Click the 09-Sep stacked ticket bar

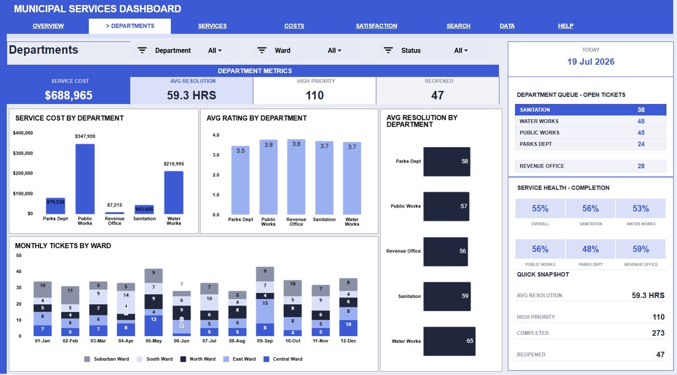coord(265,301)
